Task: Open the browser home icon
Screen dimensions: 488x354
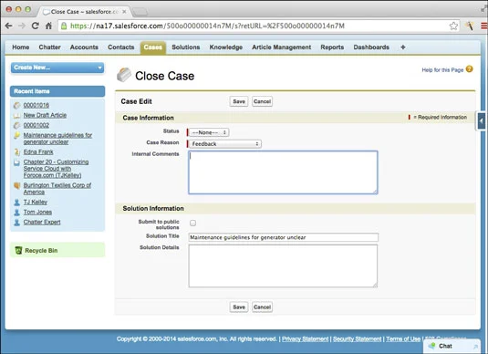Action: click(x=48, y=26)
